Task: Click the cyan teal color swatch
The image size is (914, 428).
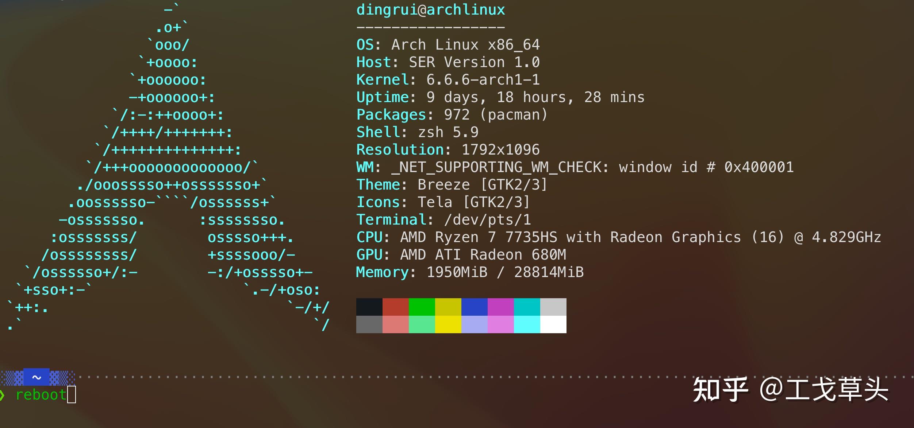Action: (x=527, y=307)
